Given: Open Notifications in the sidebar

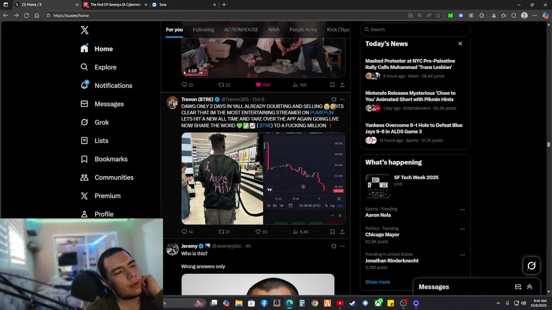Looking at the screenshot, I should 106,85.
